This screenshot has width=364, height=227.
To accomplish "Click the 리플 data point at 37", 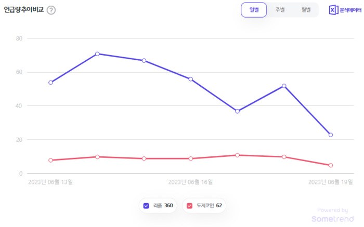I will [x=237, y=111].
